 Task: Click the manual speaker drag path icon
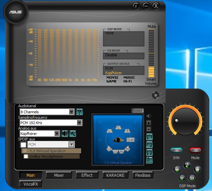click(x=149, y=160)
